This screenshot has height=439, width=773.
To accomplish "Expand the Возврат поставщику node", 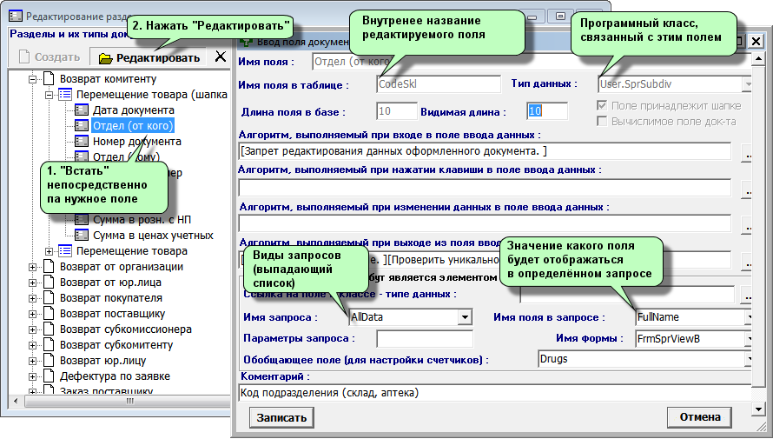I will point(32,314).
